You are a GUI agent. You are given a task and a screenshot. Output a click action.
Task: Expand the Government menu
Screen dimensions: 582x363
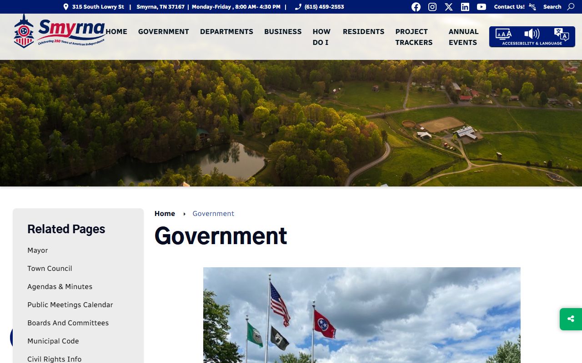tap(163, 31)
